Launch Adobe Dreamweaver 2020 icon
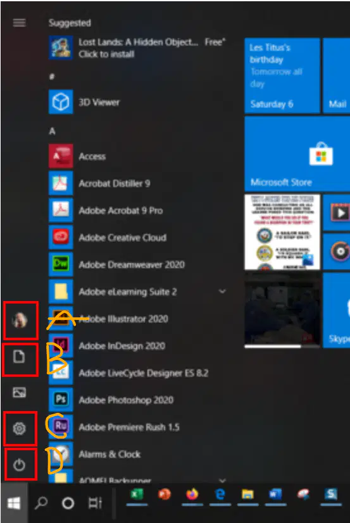This screenshot has width=350, height=523. pyautogui.click(x=61, y=264)
